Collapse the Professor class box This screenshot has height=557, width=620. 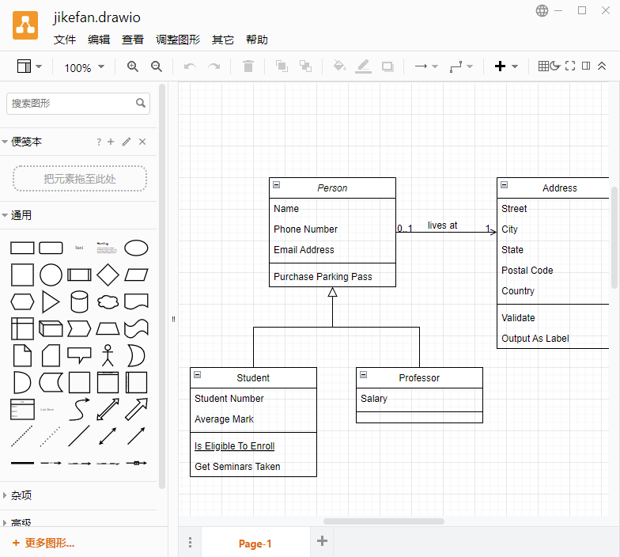click(x=364, y=375)
